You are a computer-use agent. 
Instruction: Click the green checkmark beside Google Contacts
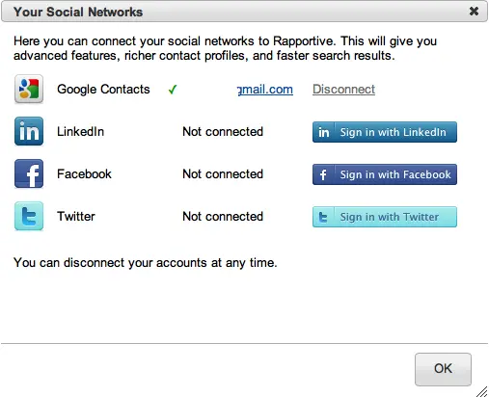point(173,90)
